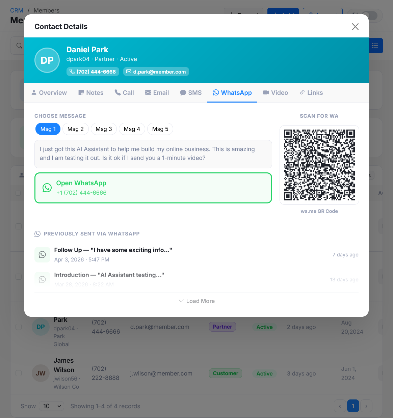Screen dimensions: 393x418
Task: Go to the Call tab
Action: click(x=124, y=93)
